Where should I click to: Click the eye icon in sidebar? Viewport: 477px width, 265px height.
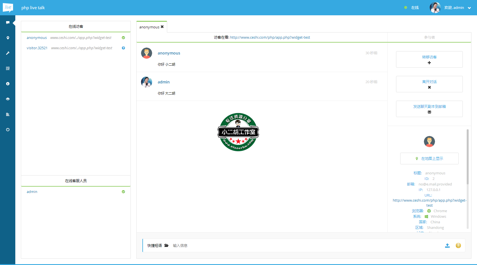8,99
